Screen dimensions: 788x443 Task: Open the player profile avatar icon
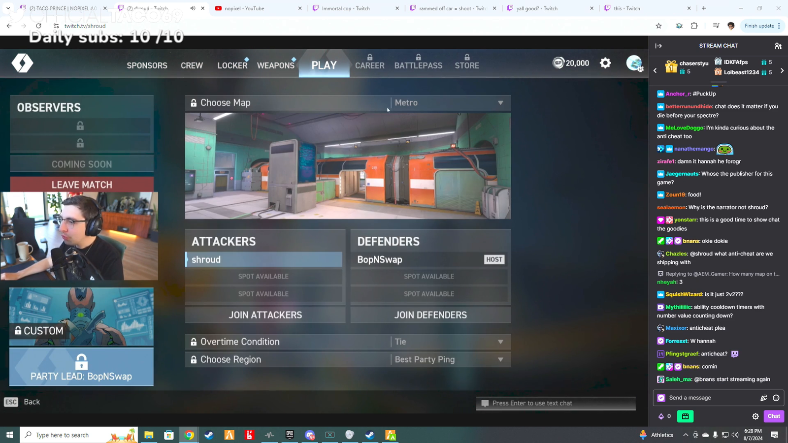tap(634, 63)
